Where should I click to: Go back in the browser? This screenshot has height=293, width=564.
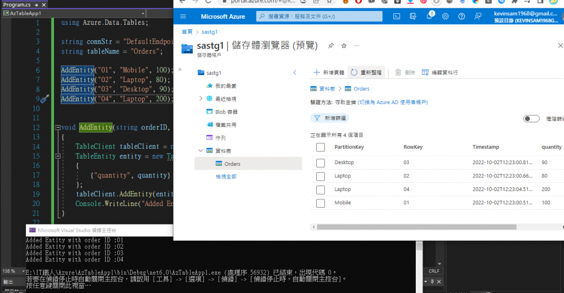click(182, 2)
